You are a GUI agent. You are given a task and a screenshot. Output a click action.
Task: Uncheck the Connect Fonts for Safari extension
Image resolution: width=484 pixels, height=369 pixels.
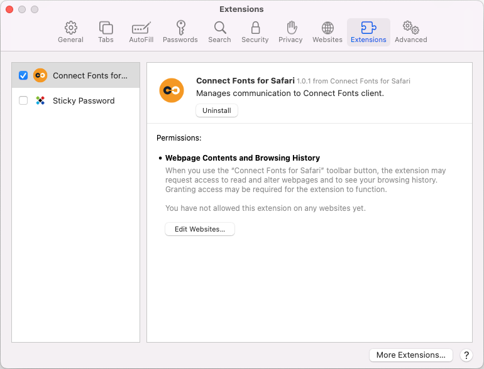pos(23,75)
